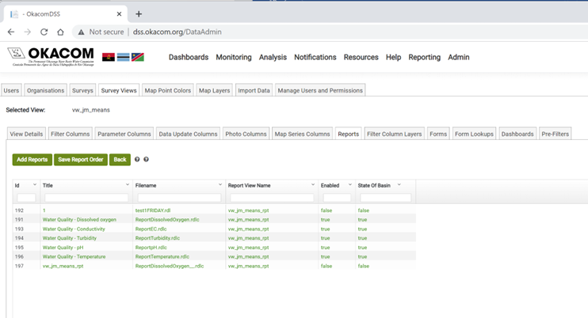The height and width of the screenshot is (318, 588).
Task: Click the Save Report Order button
Action: 81,159
